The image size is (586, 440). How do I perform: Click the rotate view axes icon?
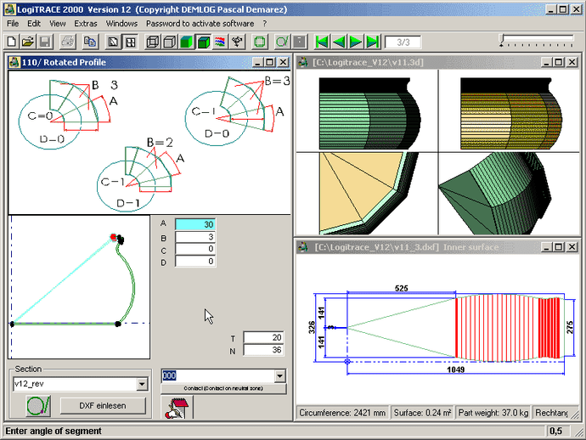(x=237, y=42)
